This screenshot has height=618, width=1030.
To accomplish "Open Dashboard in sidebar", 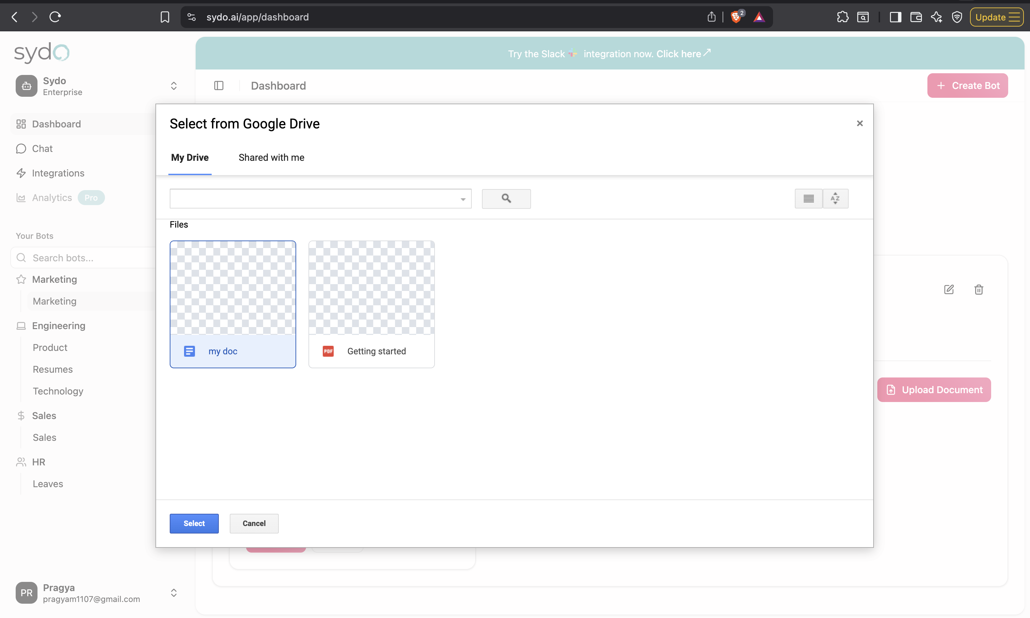I will coord(83,124).
